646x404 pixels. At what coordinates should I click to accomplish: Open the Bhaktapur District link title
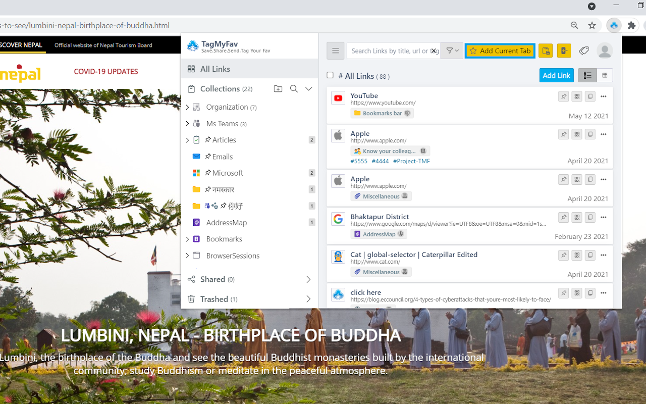point(380,217)
